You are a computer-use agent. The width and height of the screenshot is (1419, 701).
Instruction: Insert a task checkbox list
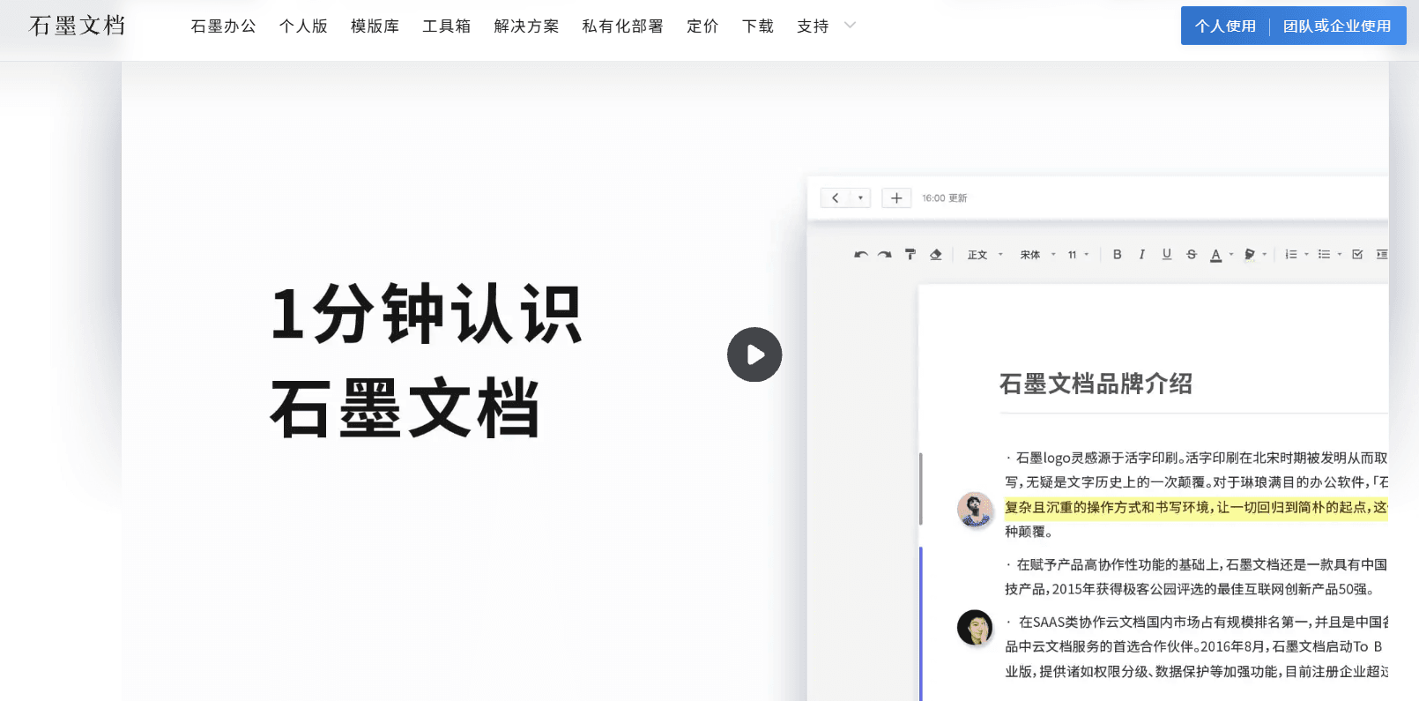(1357, 255)
